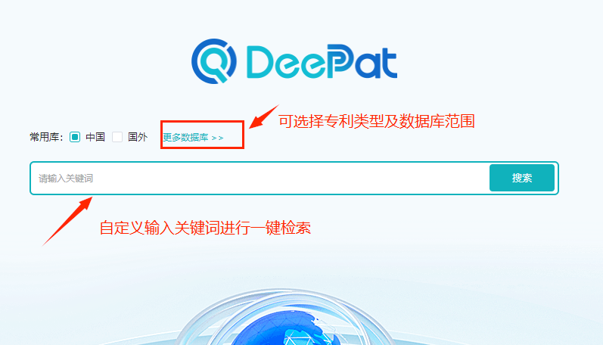Click the 常用库 label

point(46,137)
